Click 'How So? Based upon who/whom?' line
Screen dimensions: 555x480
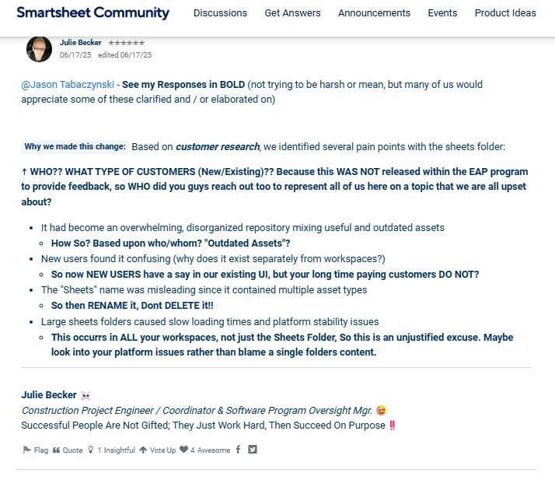point(170,243)
